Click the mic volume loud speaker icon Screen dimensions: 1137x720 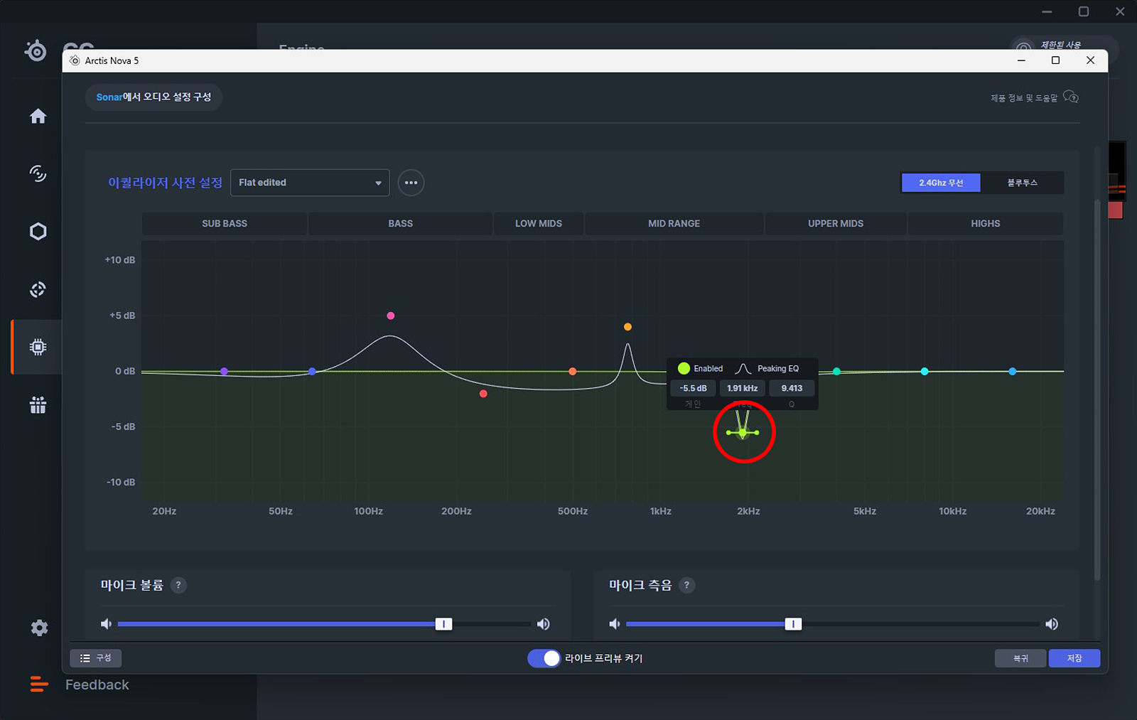[544, 624]
